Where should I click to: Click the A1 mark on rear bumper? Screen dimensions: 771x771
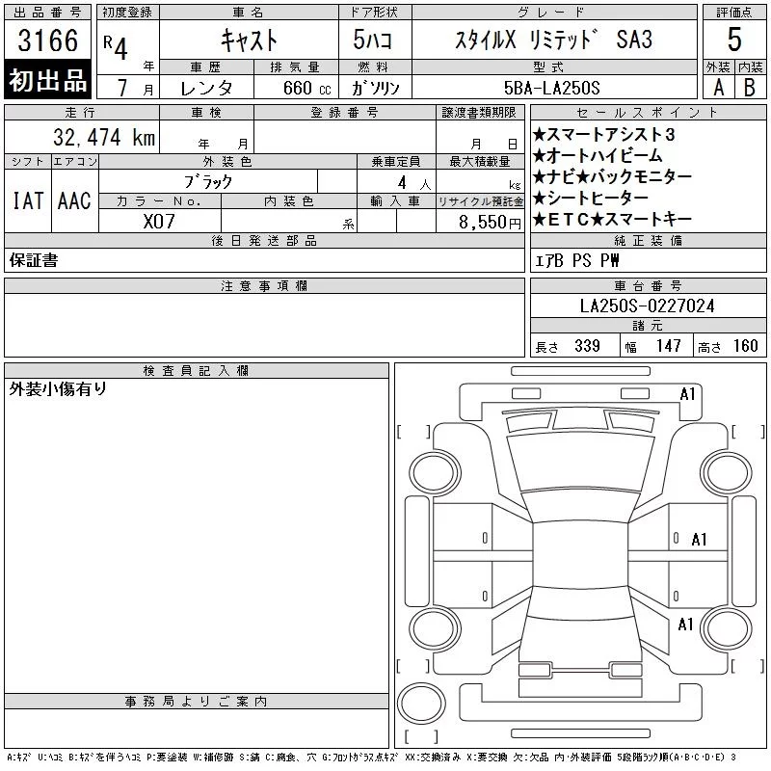coord(687,394)
